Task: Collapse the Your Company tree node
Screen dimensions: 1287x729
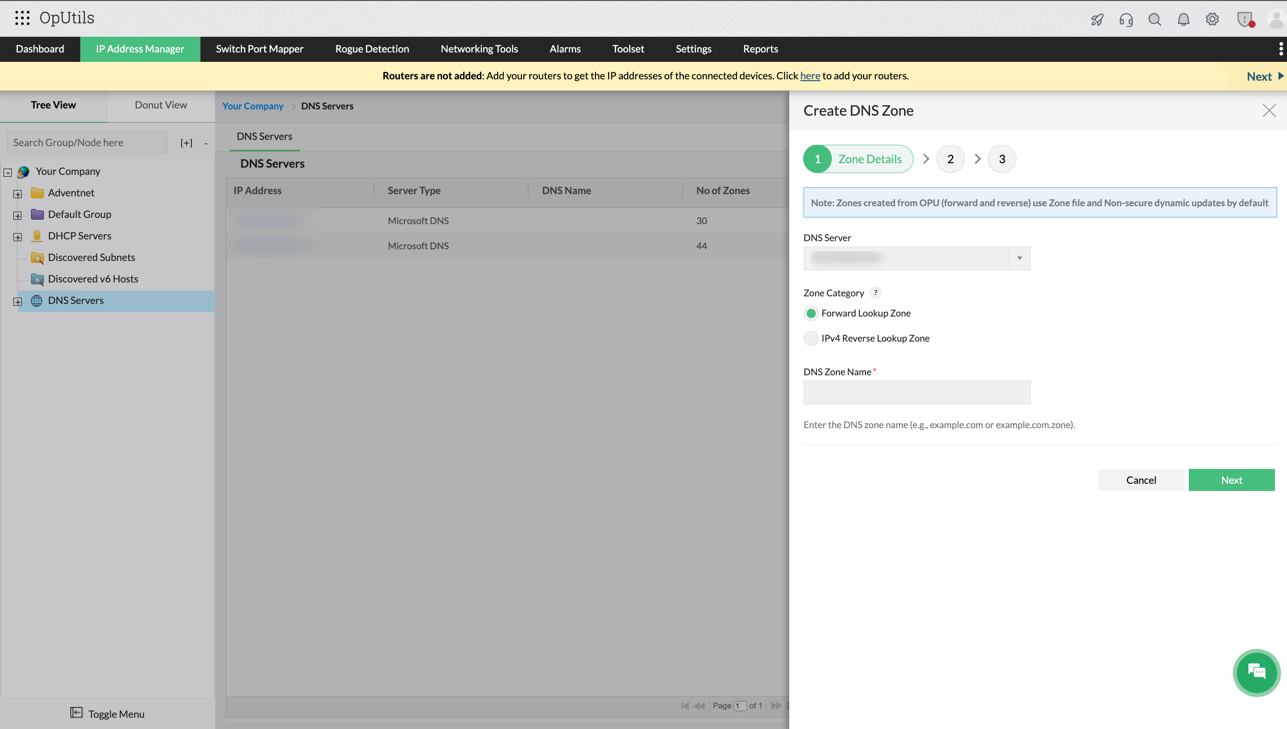Action: tap(8, 172)
